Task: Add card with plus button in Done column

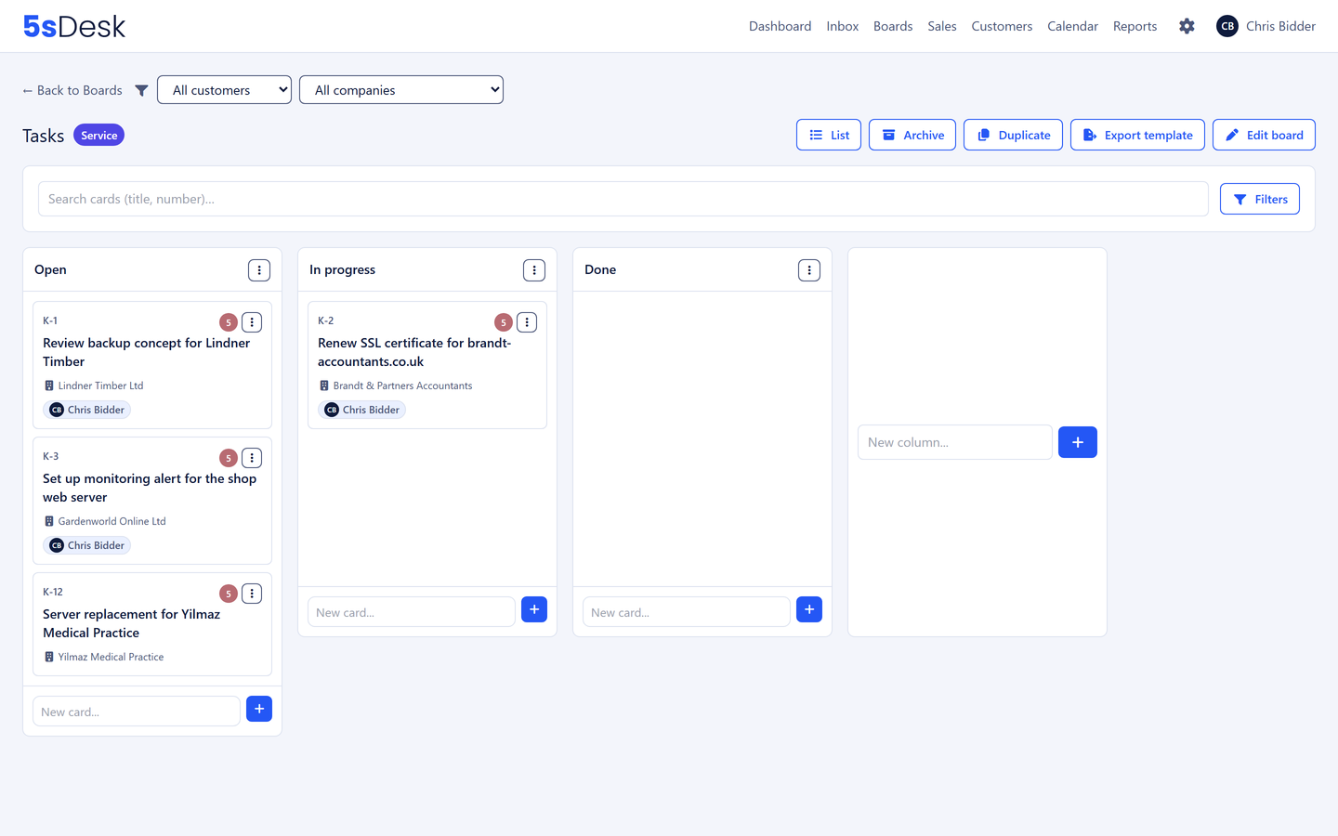Action: pos(809,609)
